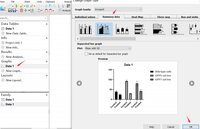Click New Graph... in the Graphs section
Viewport: 200px width, 129px height.
[14, 71]
